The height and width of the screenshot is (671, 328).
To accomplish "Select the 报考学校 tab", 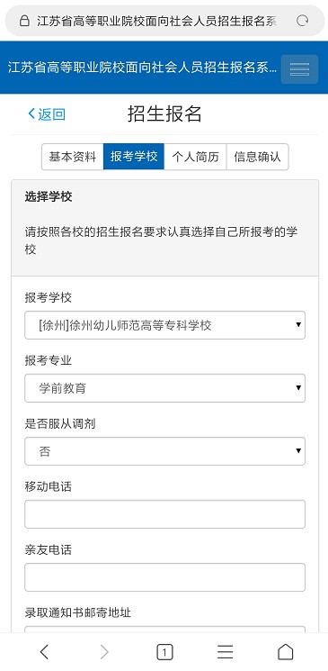I will coord(134,157).
